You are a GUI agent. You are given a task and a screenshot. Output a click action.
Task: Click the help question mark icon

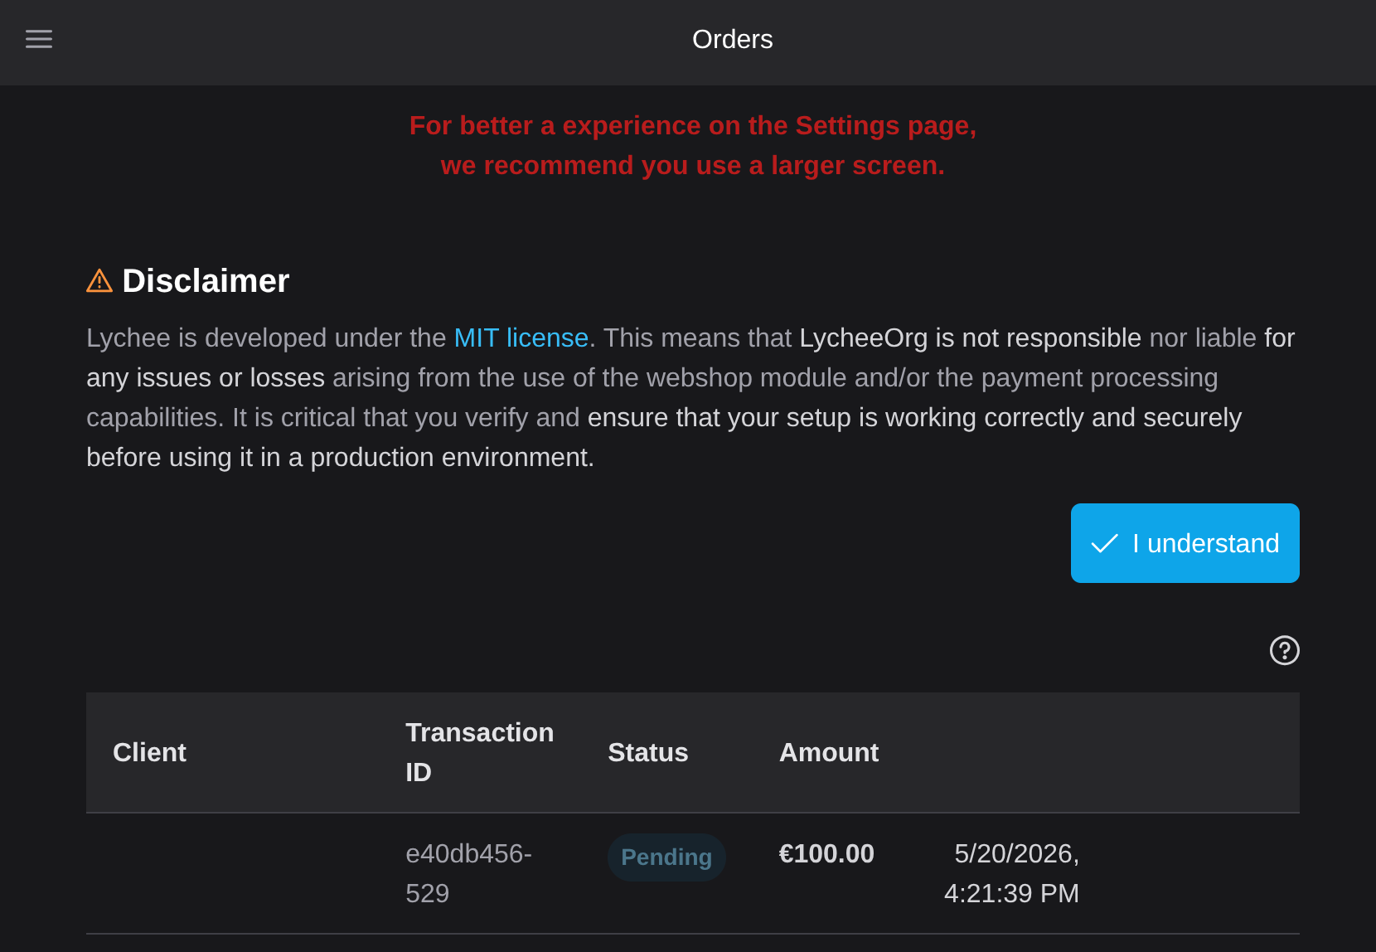(1284, 650)
